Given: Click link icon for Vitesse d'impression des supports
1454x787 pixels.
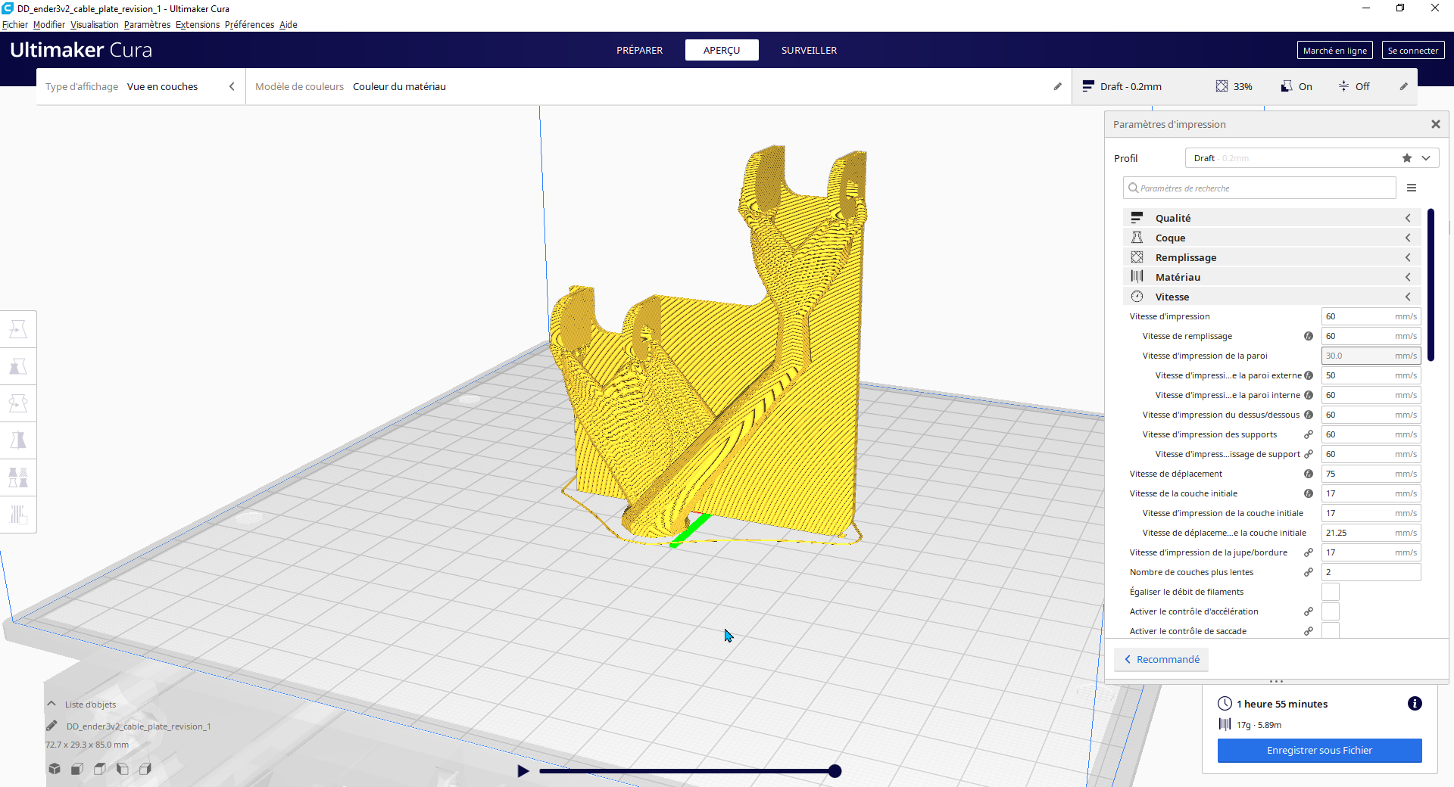Looking at the screenshot, I should click(x=1309, y=434).
